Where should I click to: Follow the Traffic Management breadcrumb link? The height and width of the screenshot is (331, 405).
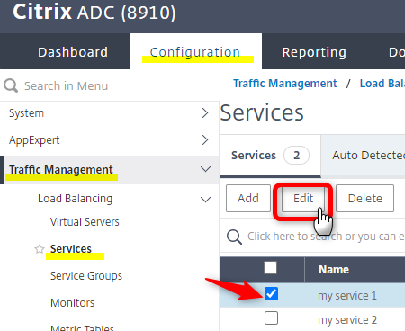pos(285,84)
